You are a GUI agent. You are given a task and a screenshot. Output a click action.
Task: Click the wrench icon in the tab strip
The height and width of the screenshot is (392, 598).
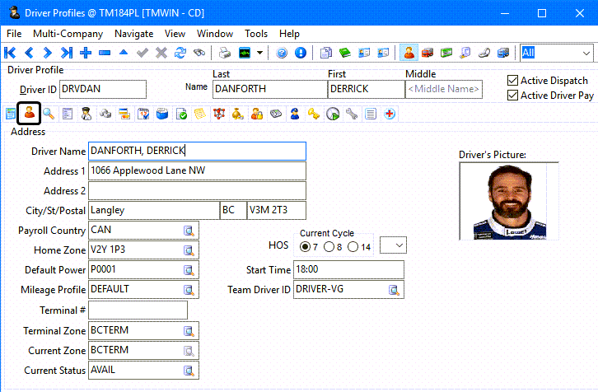tap(352, 114)
